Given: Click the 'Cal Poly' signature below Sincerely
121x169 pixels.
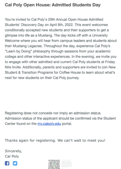Looking at the screenshot, I should tap(12, 156).
